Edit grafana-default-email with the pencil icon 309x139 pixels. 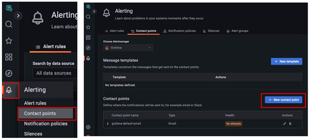(x=284, y=124)
